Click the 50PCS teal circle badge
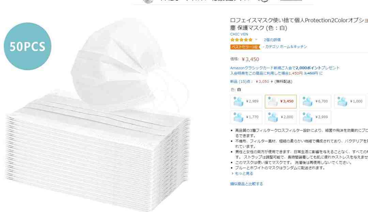The width and height of the screenshot is (368, 212). pos(28,46)
